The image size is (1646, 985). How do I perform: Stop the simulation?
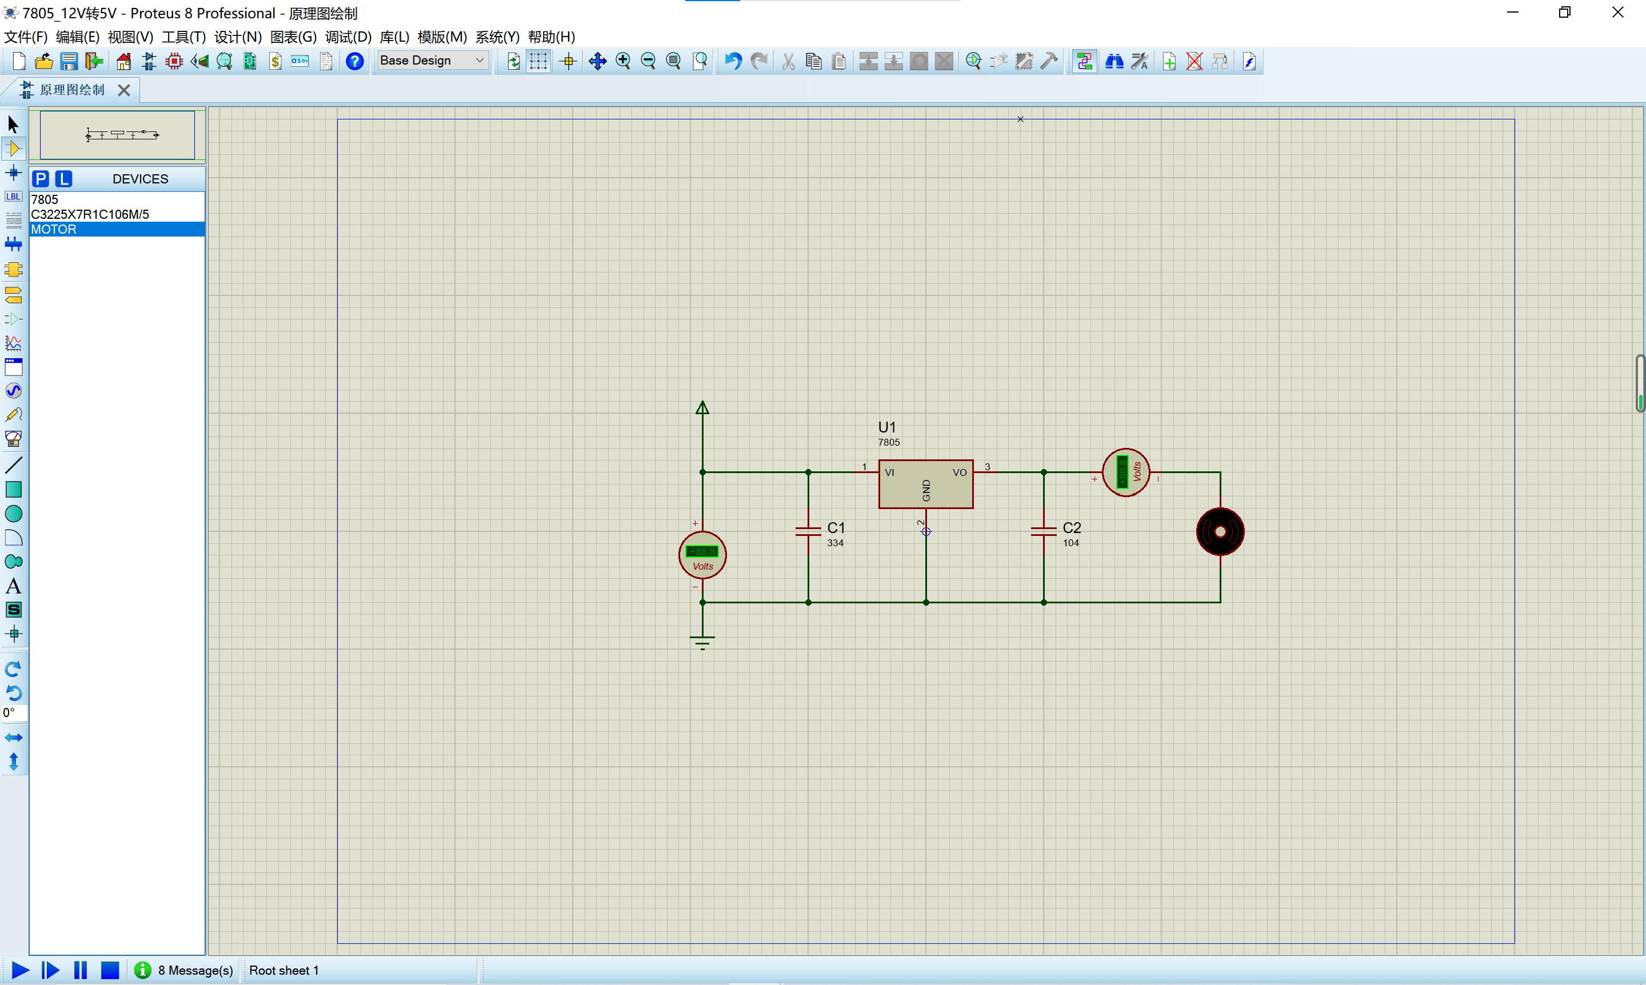point(110,970)
